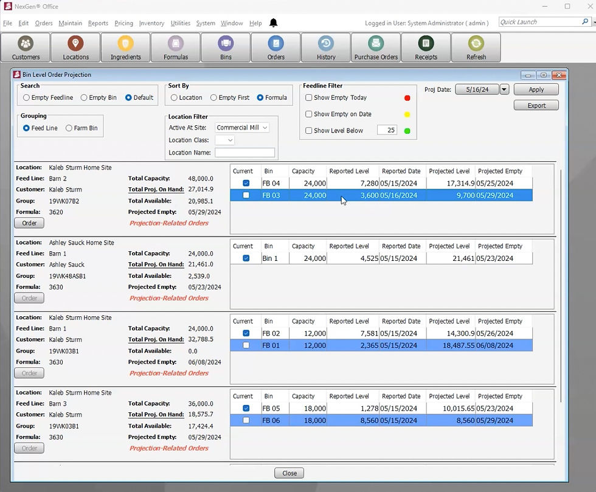The image size is (596, 492).
Task: Open the Utilities menu
Action: click(180, 23)
